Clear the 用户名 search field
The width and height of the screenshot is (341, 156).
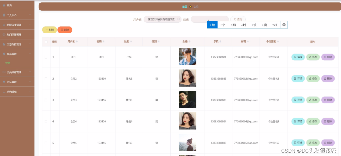(179, 19)
